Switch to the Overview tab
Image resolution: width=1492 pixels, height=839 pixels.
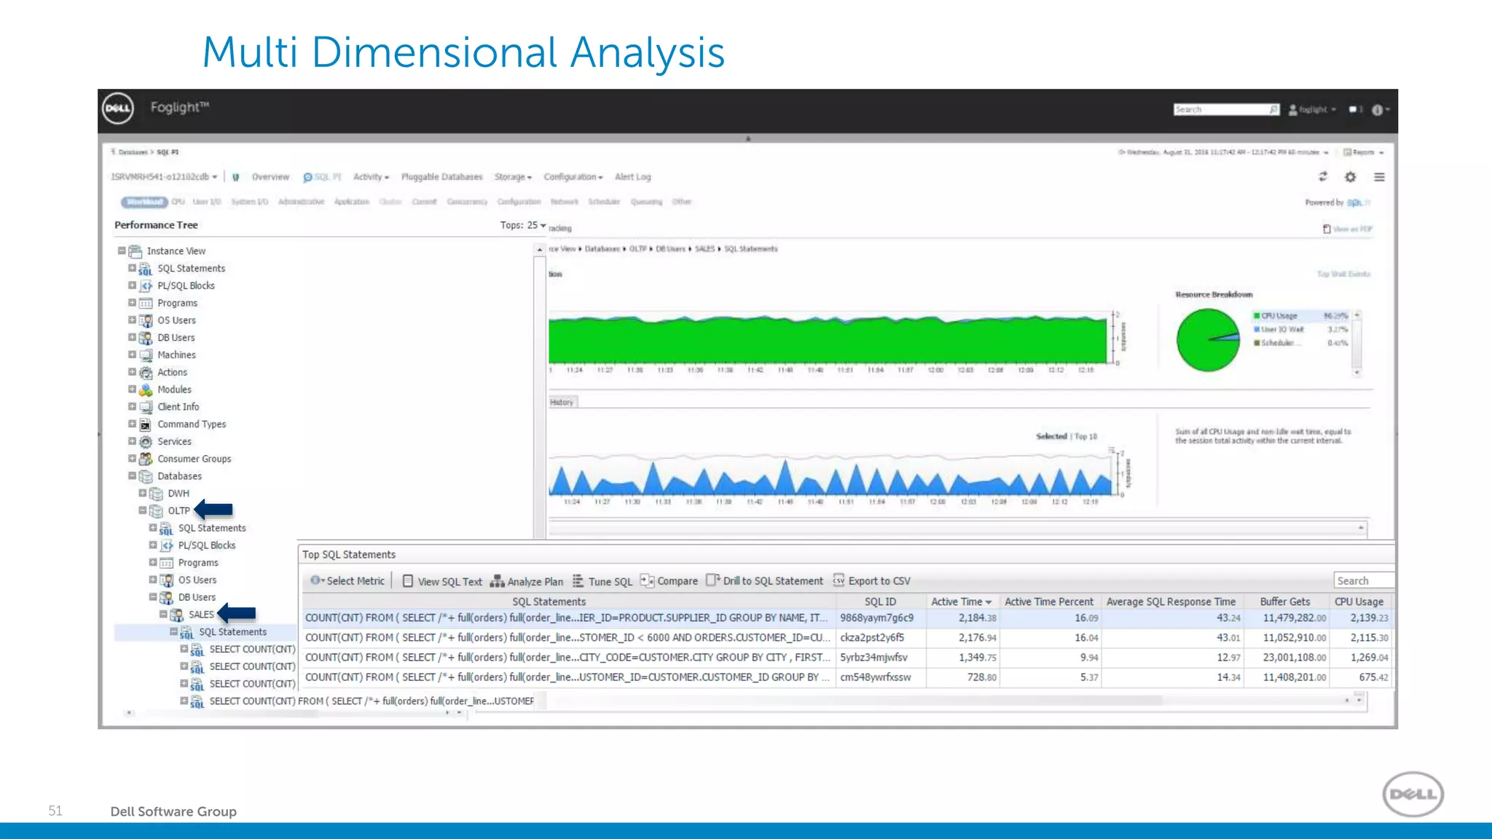(270, 177)
